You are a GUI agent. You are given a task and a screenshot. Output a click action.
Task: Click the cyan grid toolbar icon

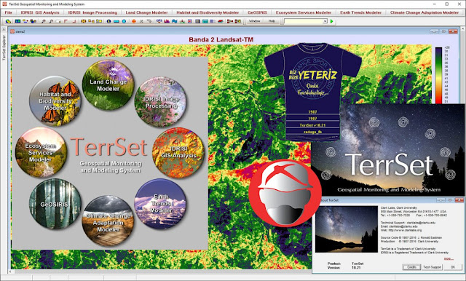(x=205, y=21)
